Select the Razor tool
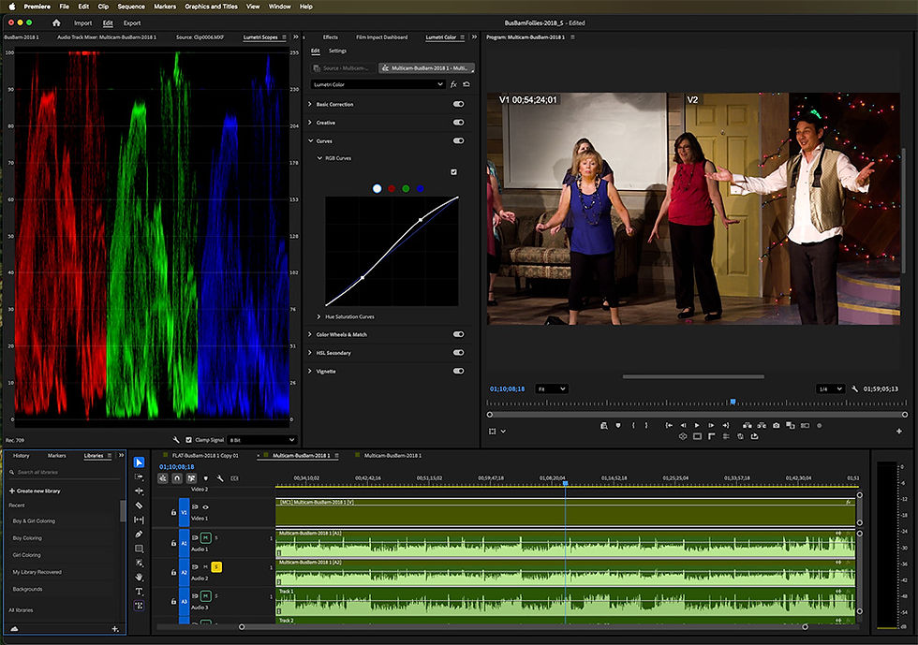The height and width of the screenshot is (645, 918). tap(139, 506)
